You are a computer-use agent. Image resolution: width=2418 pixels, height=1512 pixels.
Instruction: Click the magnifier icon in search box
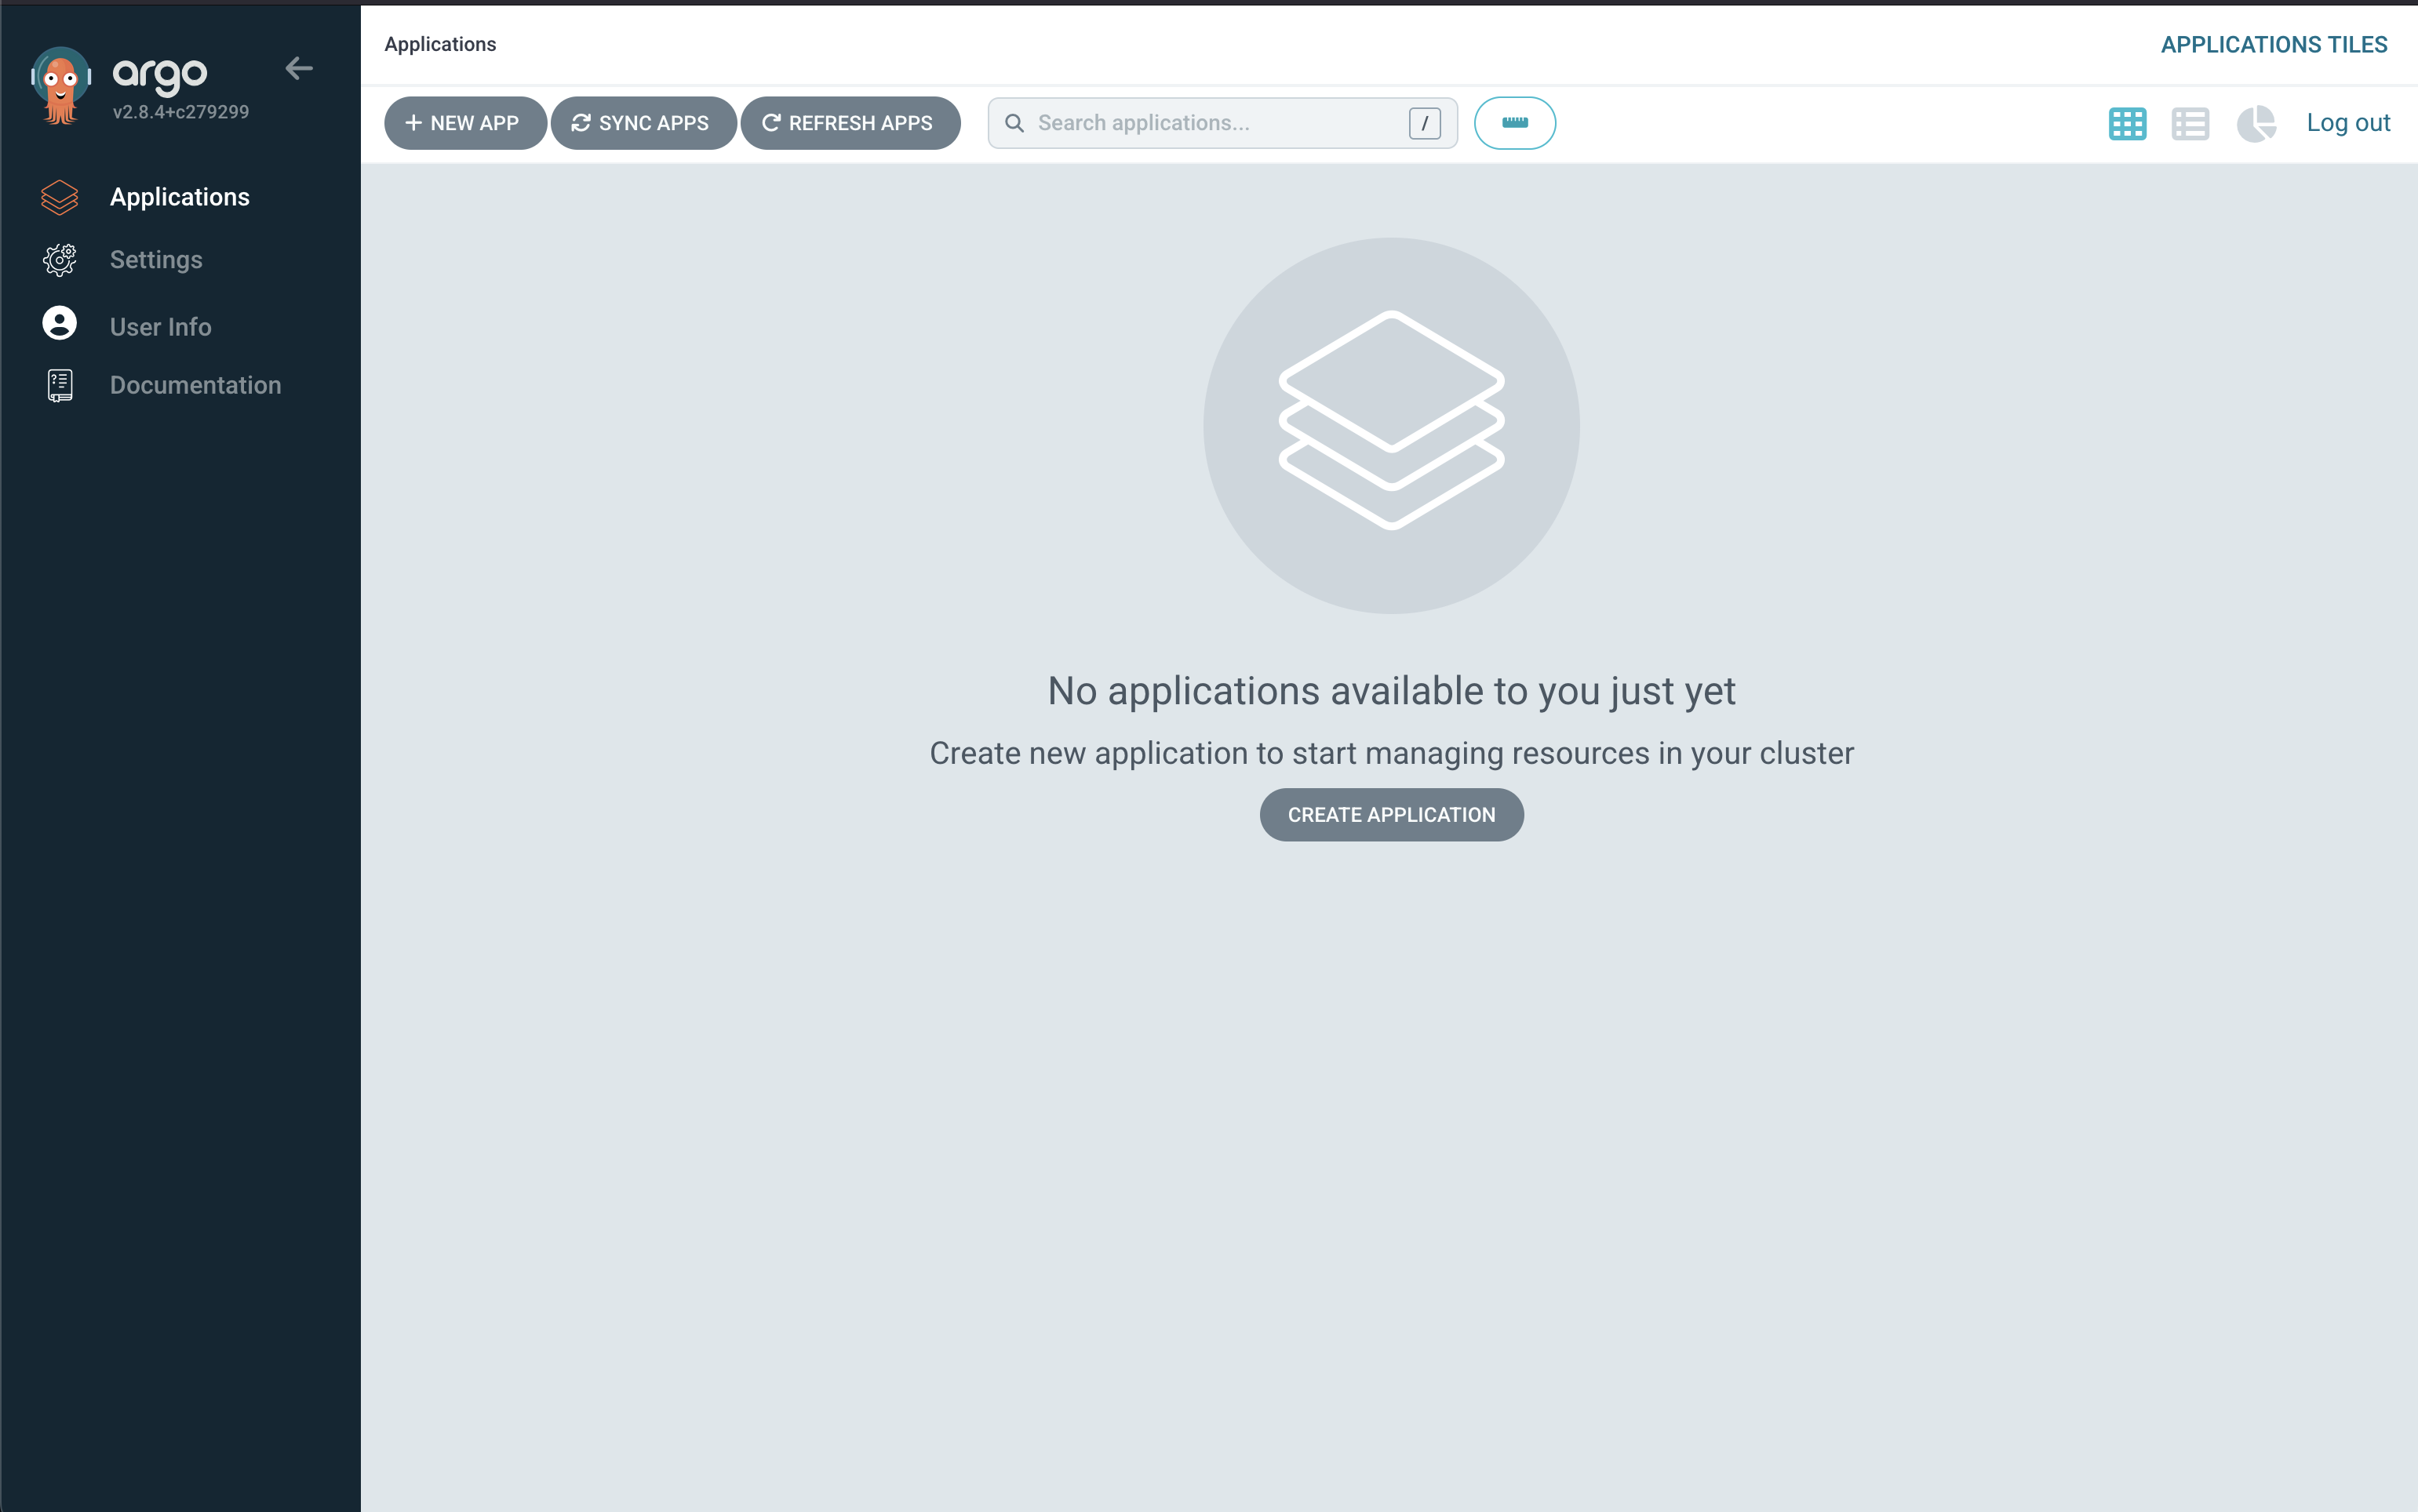click(1014, 123)
